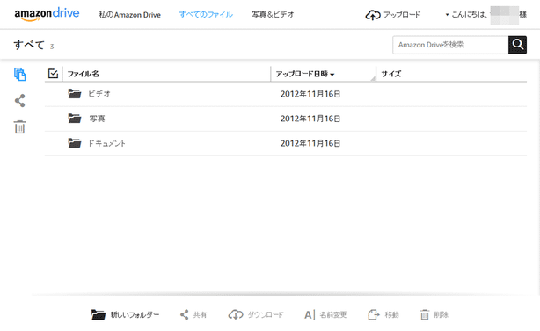Click the cloud upload icon

[373, 15]
